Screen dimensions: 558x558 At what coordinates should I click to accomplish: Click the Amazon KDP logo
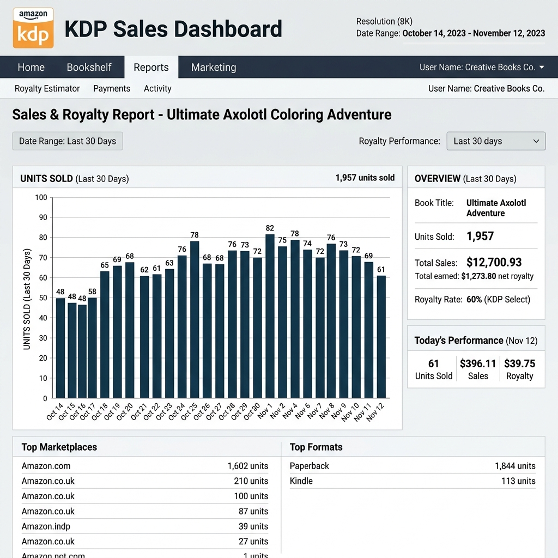point(33,28)
